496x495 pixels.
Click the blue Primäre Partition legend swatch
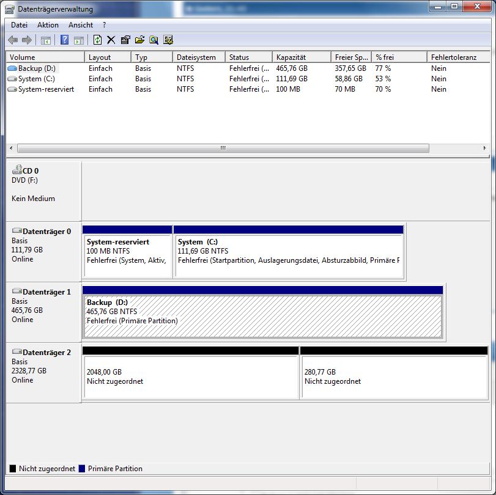pos(82,469)
